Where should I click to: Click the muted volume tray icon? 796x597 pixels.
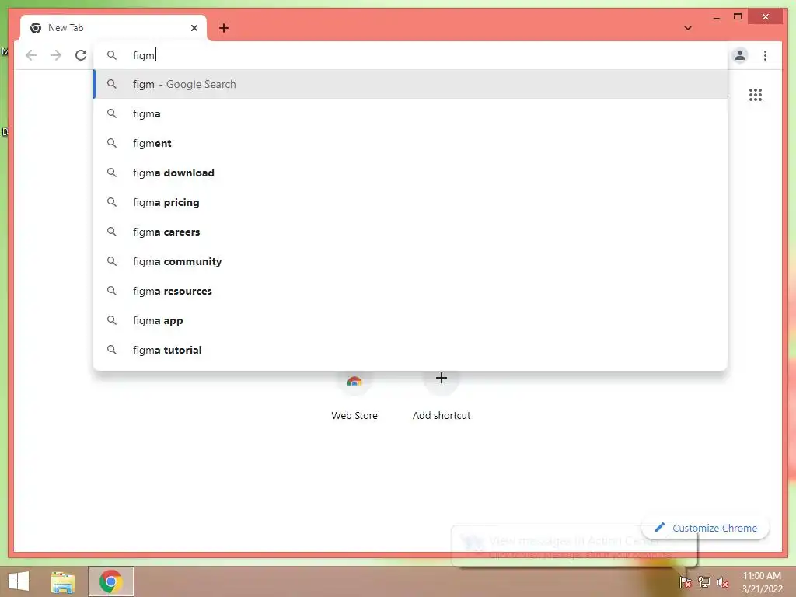pyautogui.click(x=723, y=582)
